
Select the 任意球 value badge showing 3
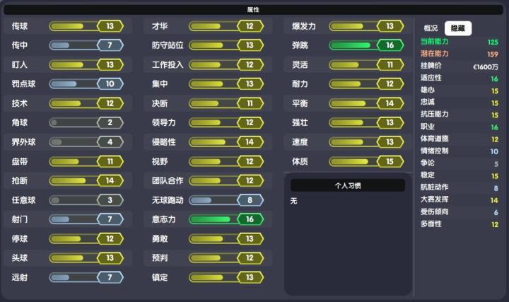(x=110, y=200)
